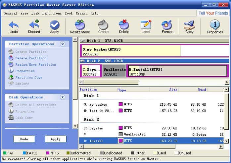Click the FAT32 blue legend swatch
This screenshot has width=231, height=163.
click(24, 153)
